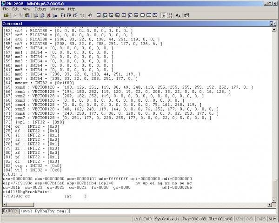This screenshot has height=223, width=279.
Task: Open the Scratch Pad window icon
Action: click(x=142, y=15)
